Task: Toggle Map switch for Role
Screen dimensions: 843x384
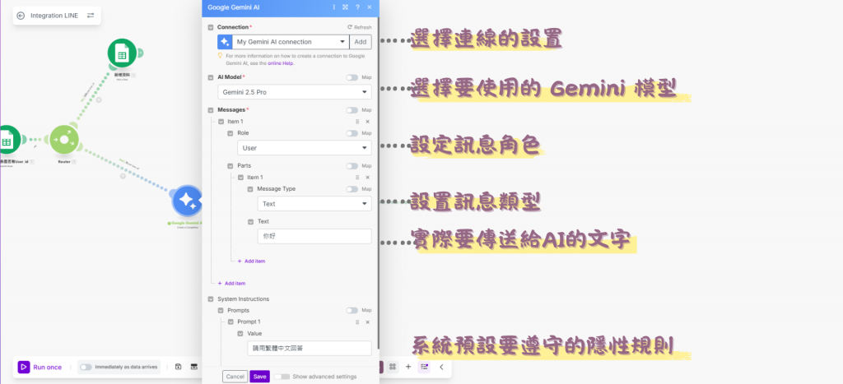Action: 352,133
